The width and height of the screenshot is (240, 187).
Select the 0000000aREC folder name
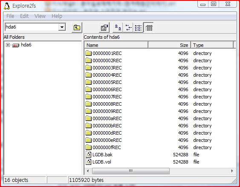[107, 118]
